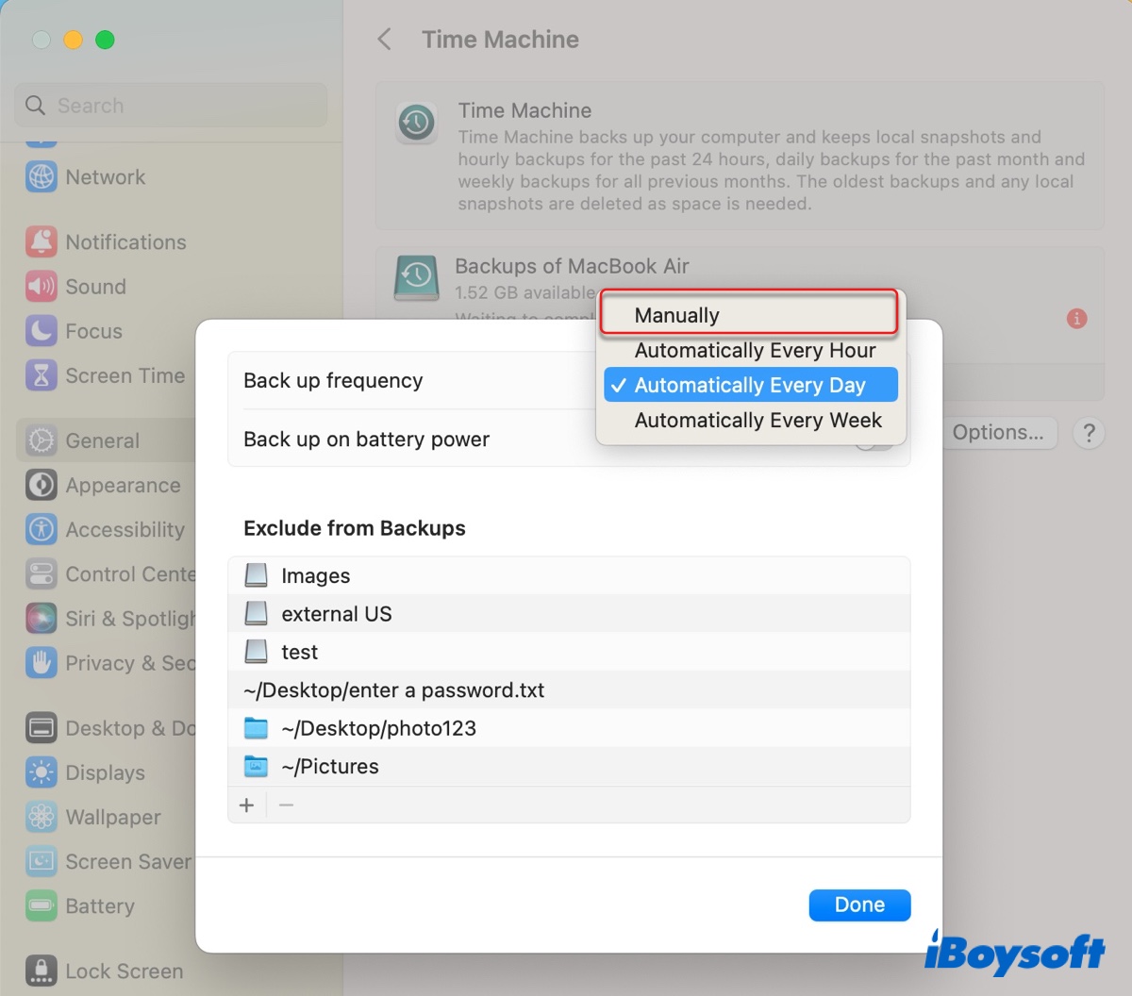The width and height of the screenshot is (1132, 996).
Task: Open the Network settings icon
Action: coord(42,177)
